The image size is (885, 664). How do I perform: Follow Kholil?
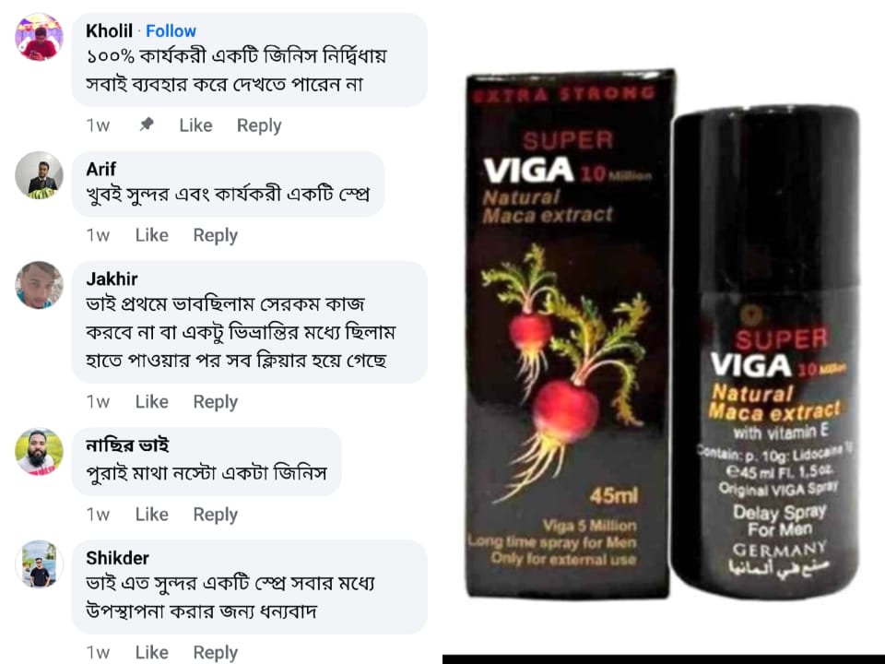(x=171, y=31)
